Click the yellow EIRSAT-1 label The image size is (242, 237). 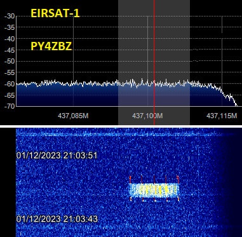(55, 13)
